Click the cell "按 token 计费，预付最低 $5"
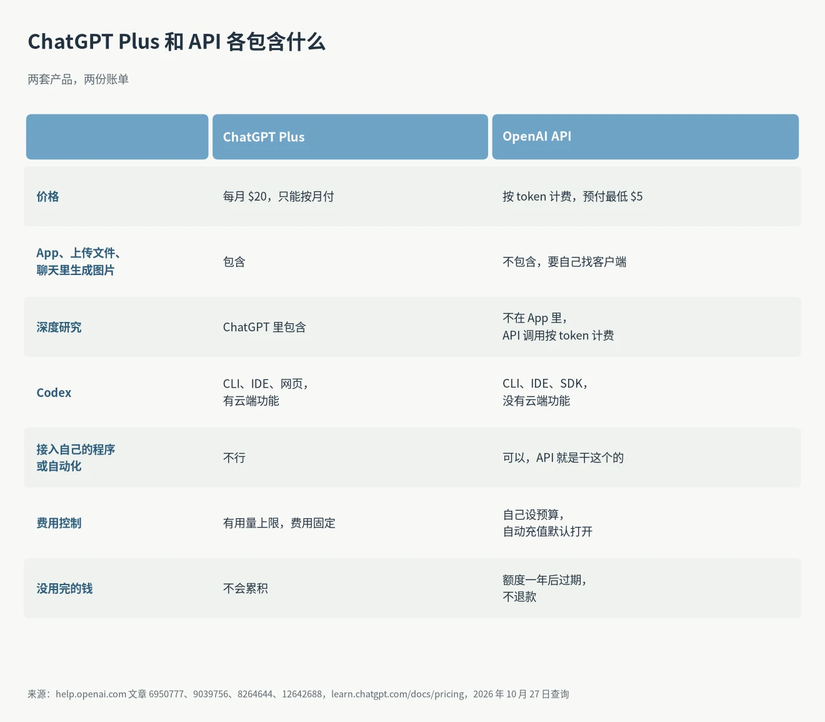Screen dimensions: 825x722 click(x=572, y=196)
